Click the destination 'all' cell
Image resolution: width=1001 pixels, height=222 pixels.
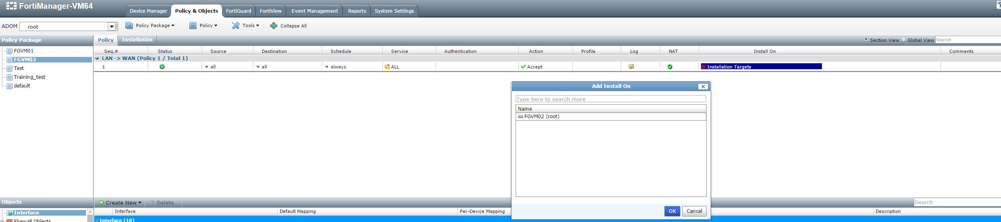[288, 67]
